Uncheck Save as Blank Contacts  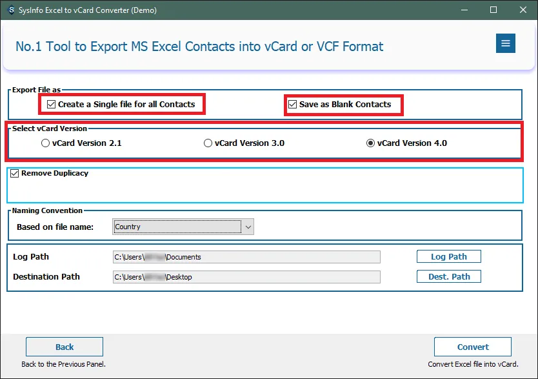coord(292,104)
